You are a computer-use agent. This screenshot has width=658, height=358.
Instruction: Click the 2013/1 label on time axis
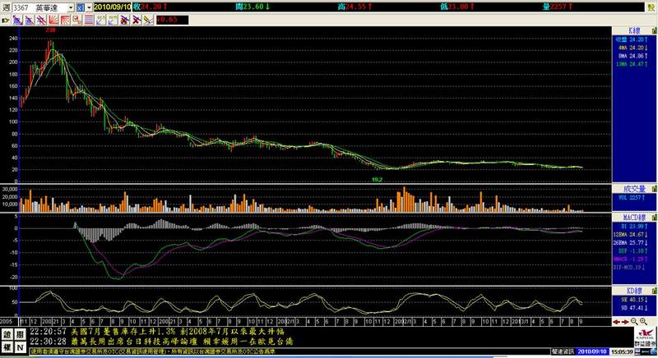(521, 322)
